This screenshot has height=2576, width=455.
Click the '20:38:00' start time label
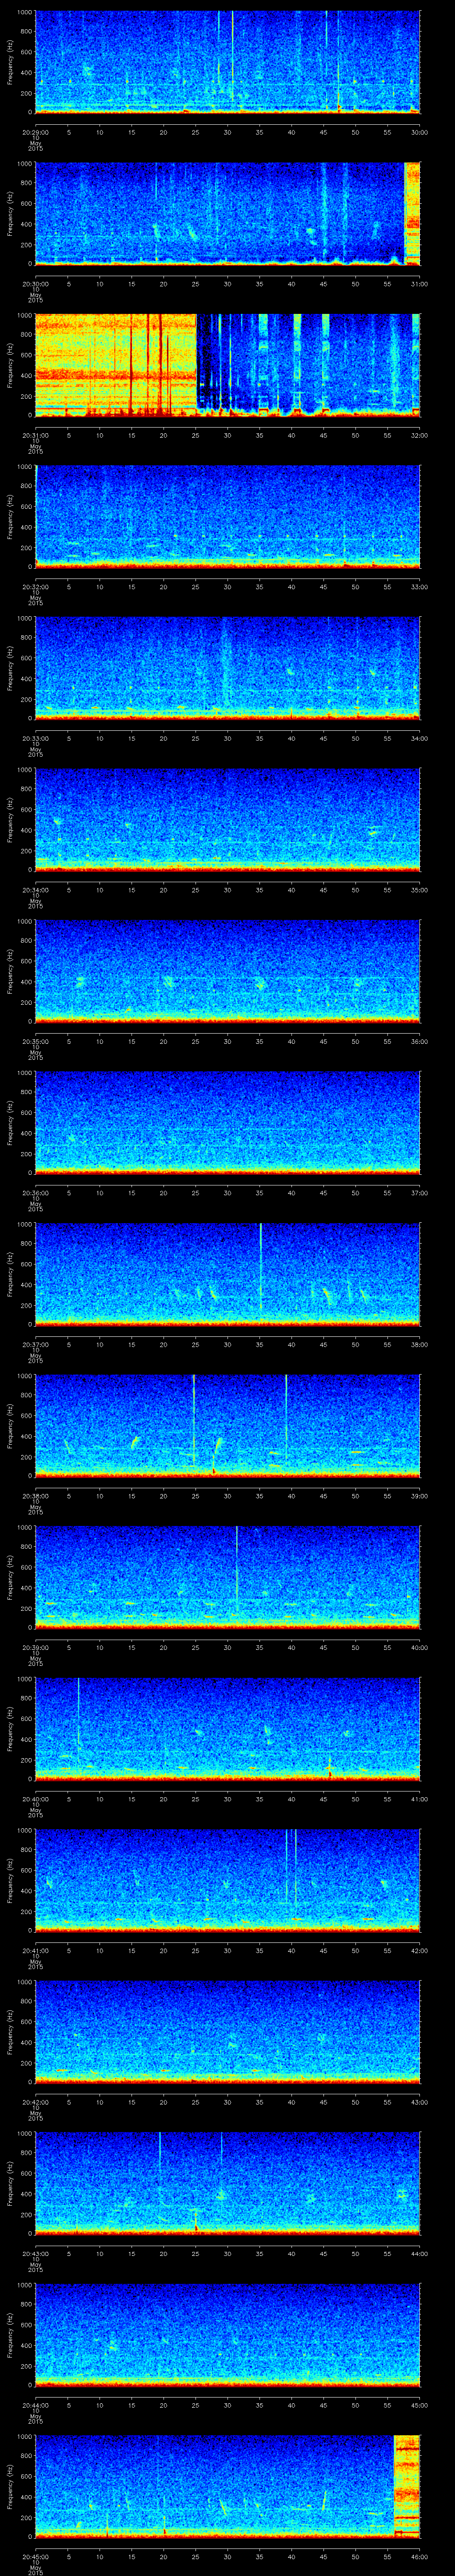[35, 1496]
